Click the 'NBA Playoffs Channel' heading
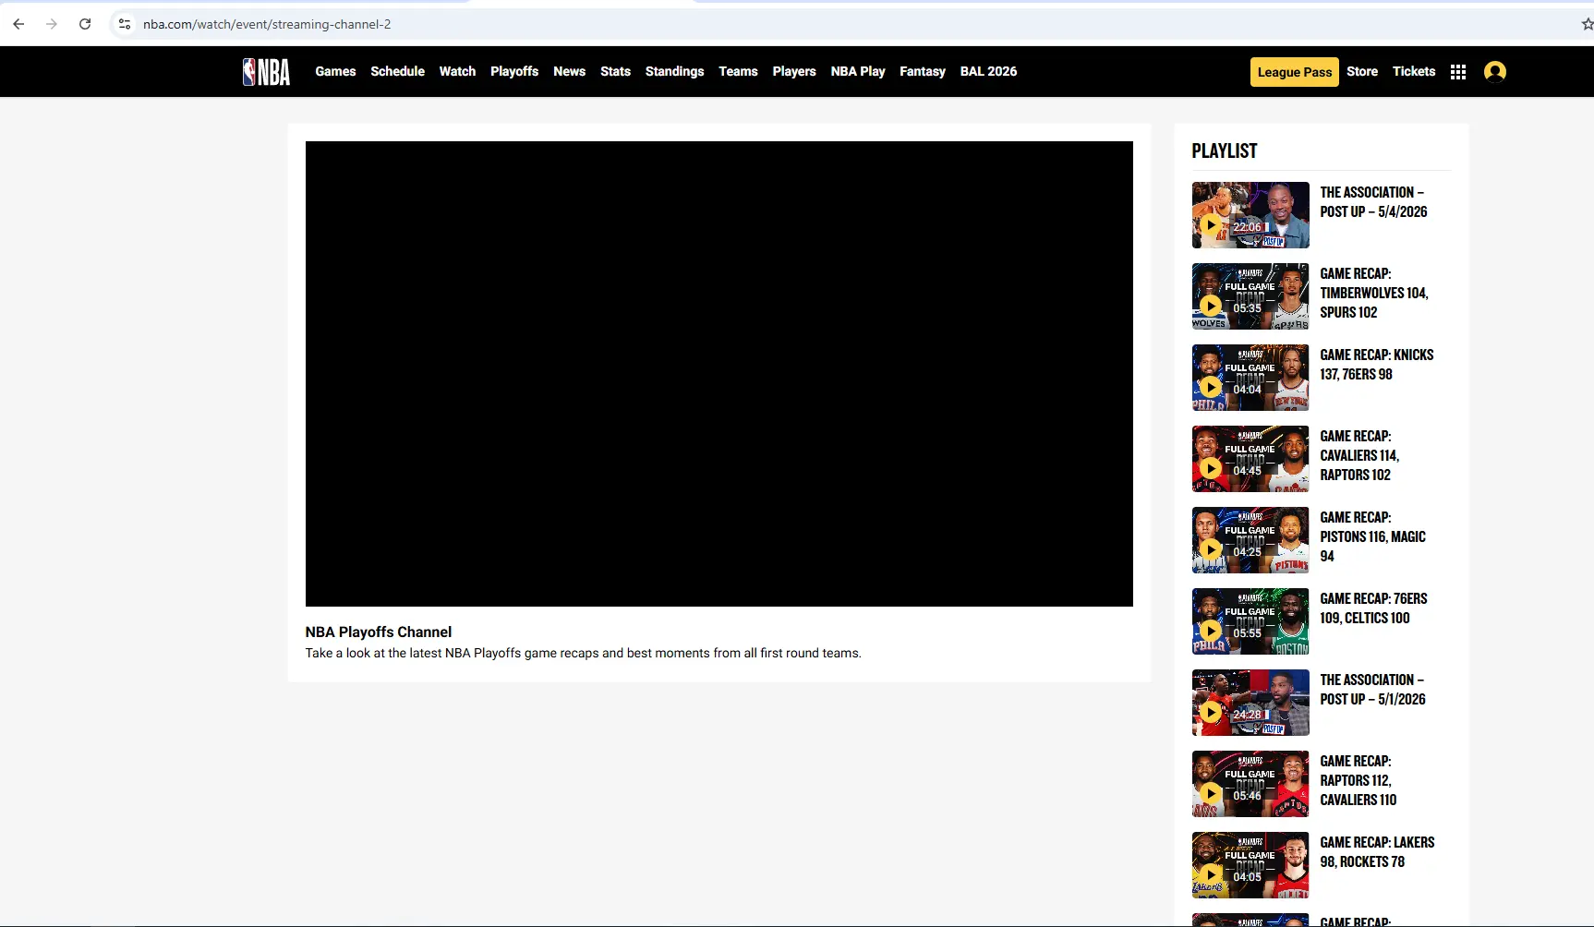The image size is (1594, 927). coord(379,632)
